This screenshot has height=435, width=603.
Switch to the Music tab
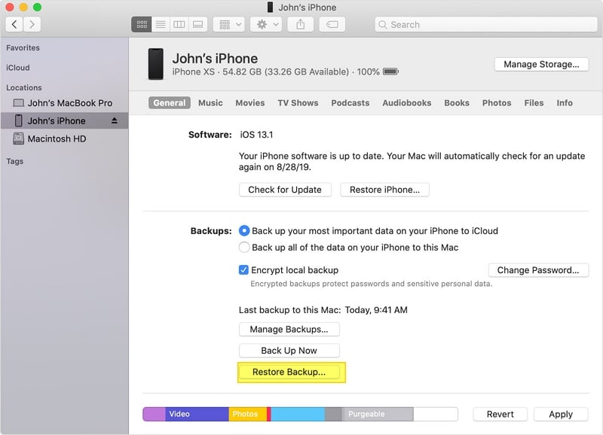[210, 103]
